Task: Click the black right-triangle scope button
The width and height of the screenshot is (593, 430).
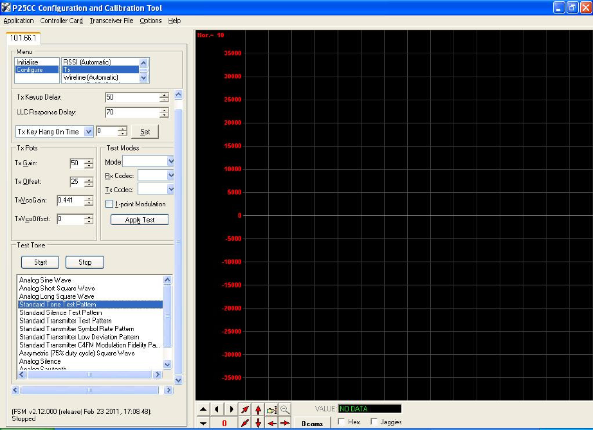Action: [x=231, y=409]
